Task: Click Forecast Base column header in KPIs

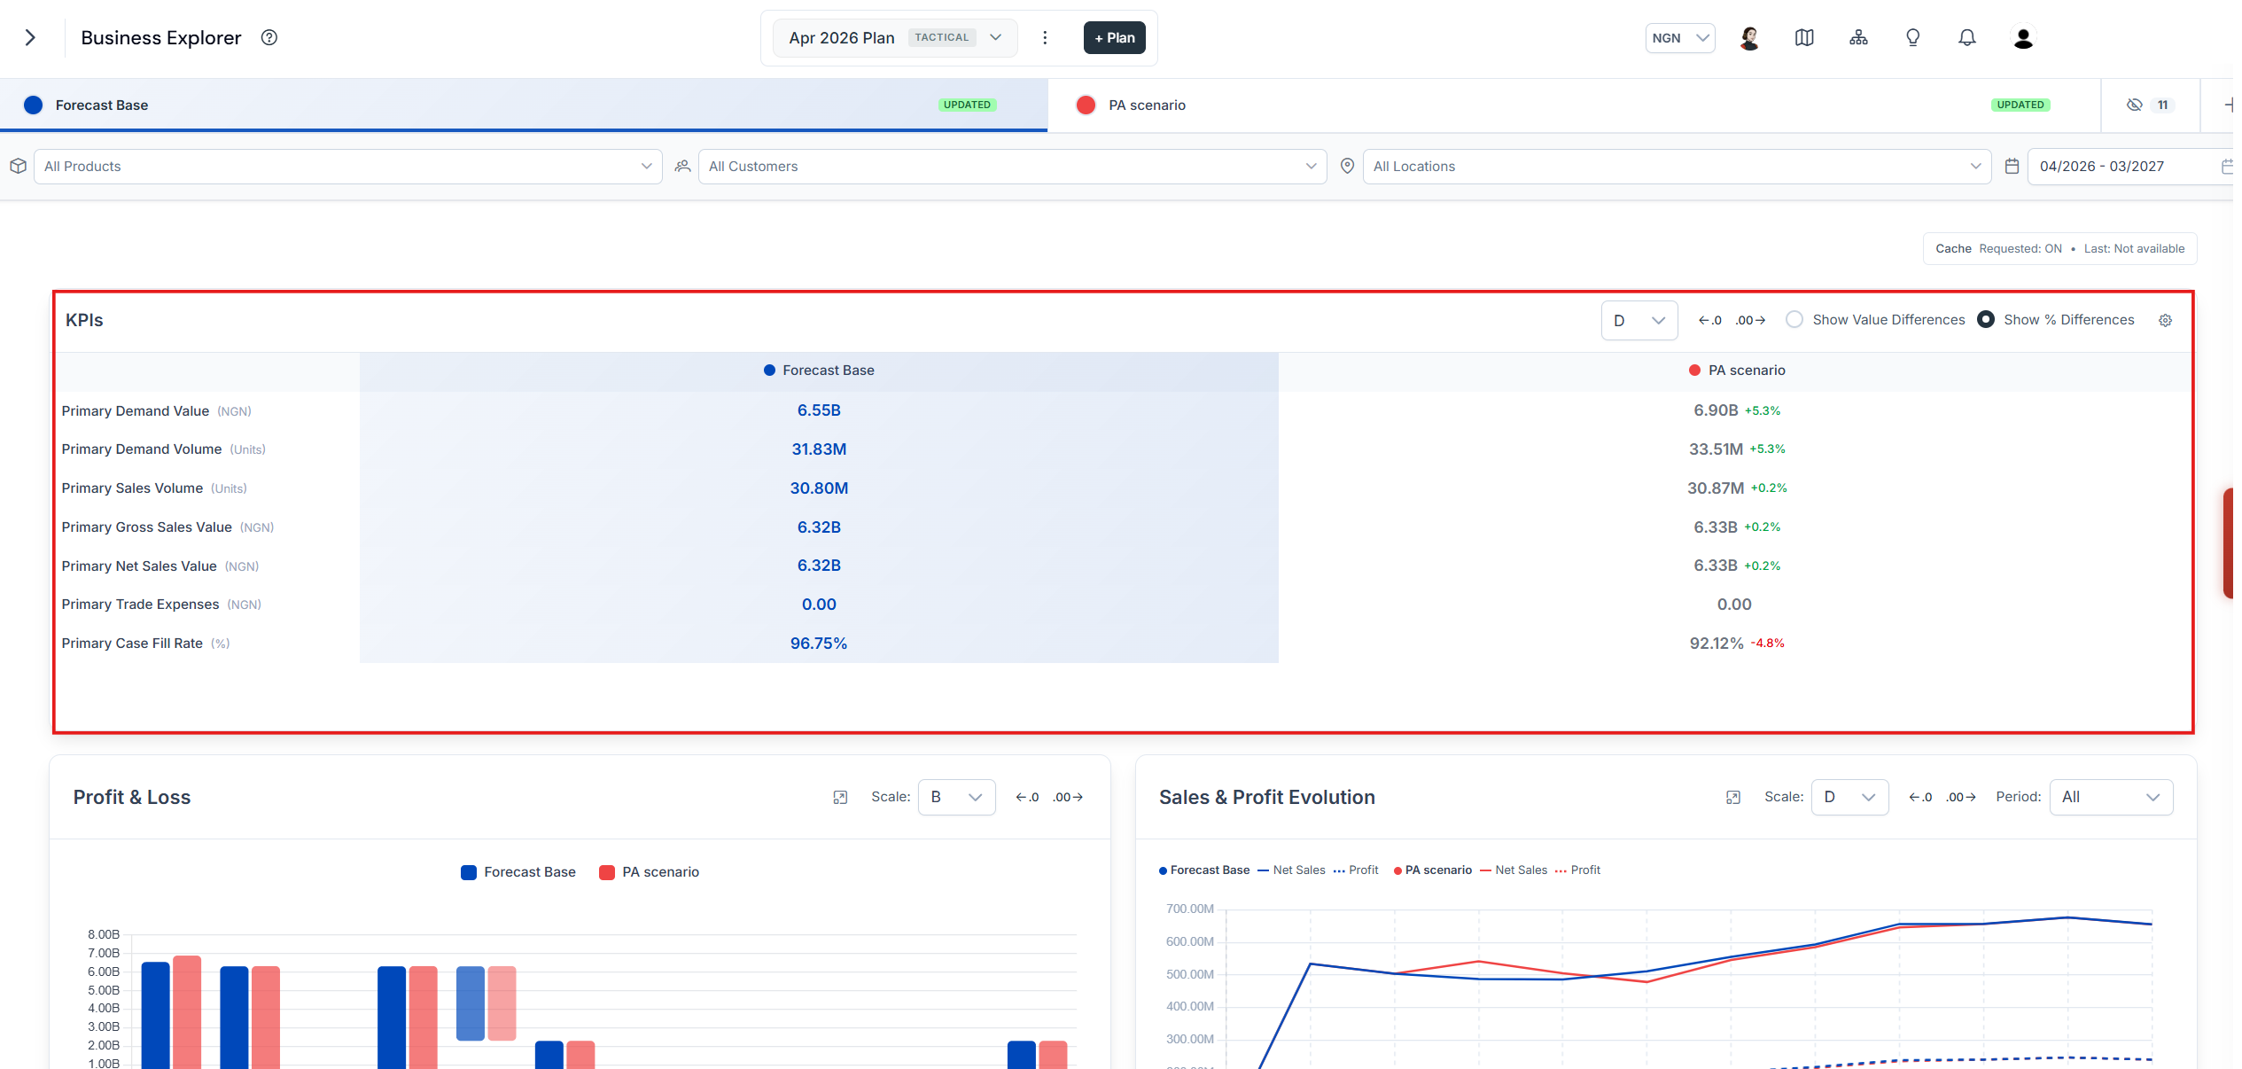Action: pyautogui.click(x=819, y=371)
